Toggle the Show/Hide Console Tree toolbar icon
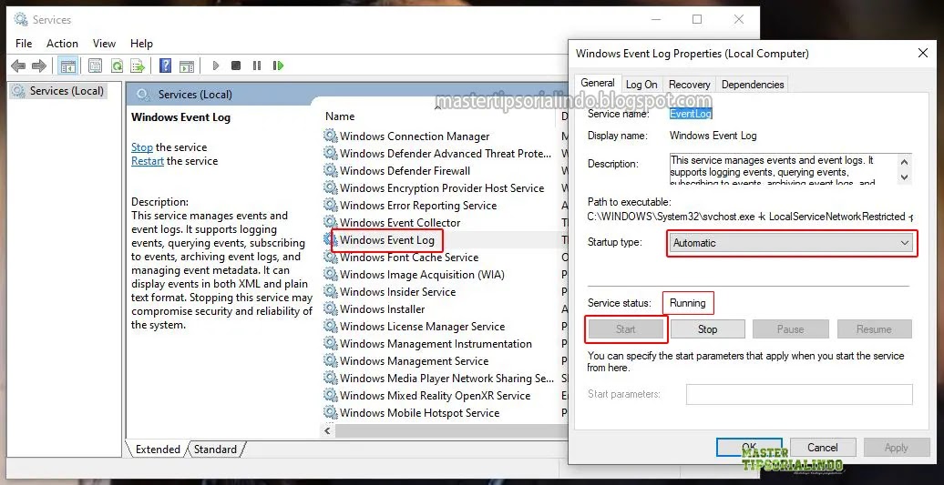The height and width of the screenshot is (485, 944). [x=67, y=66]
